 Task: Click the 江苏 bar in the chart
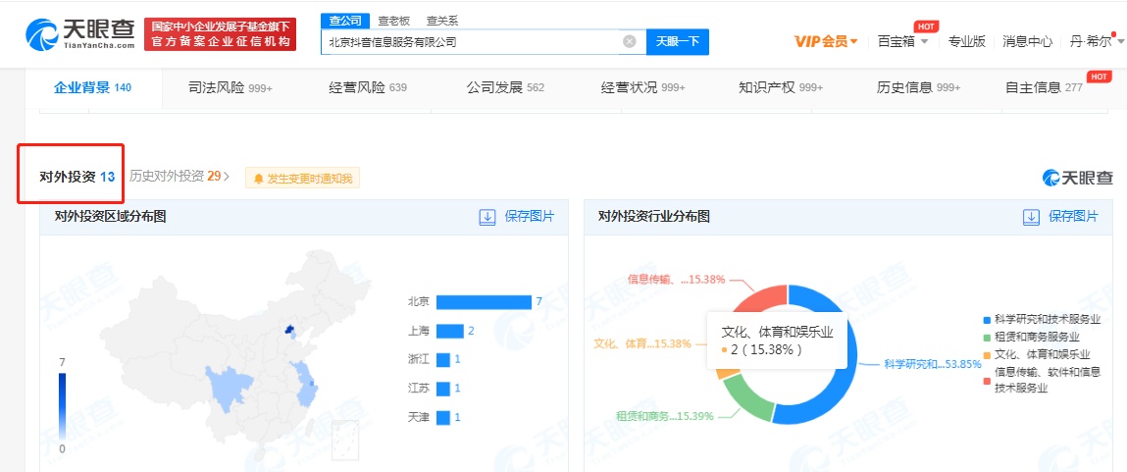pyautogui.click(x=442, y=389)
